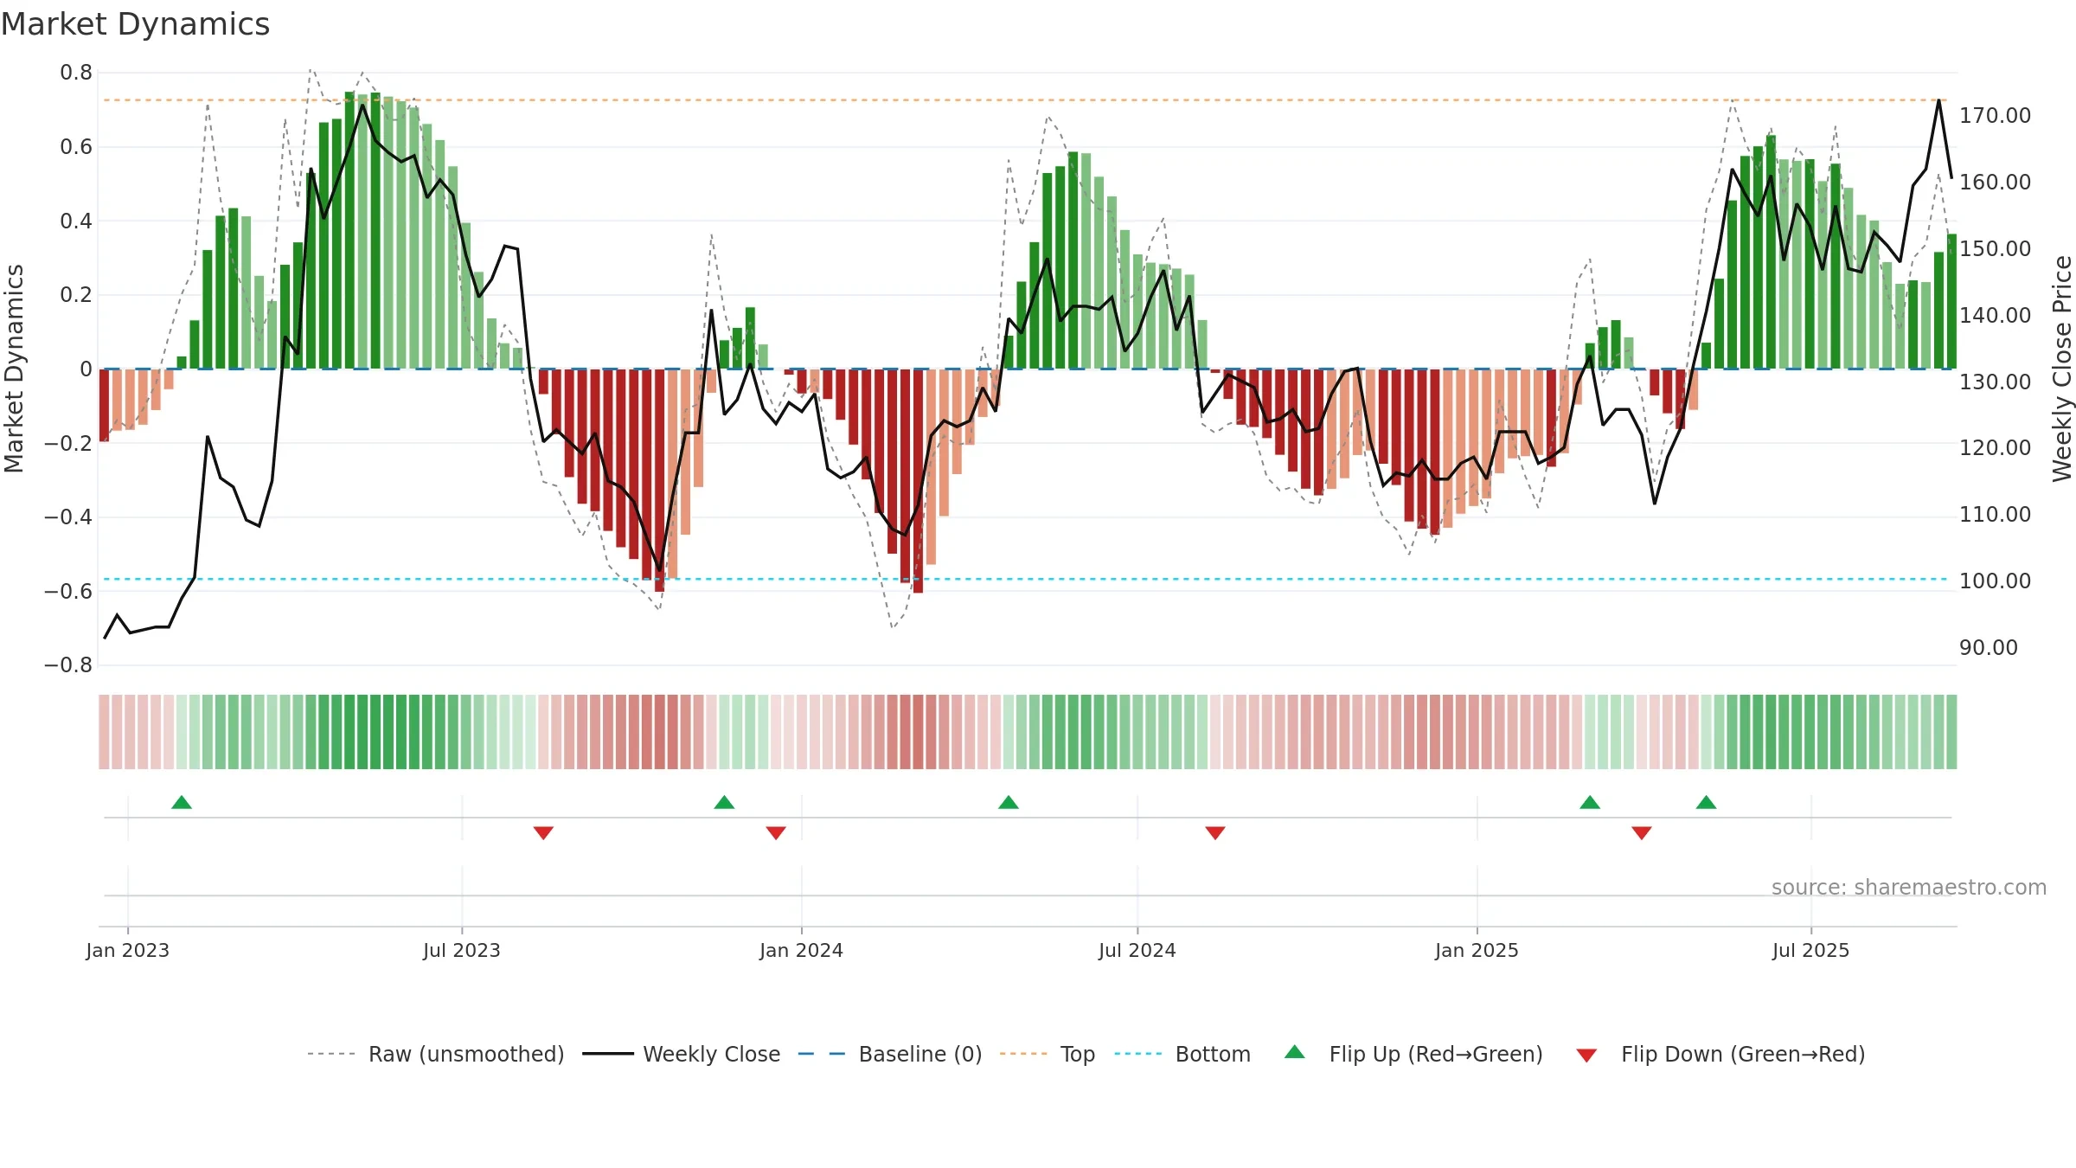Click the red flip-down marker after Jul 2024
Viewport: 2076px width, 1168px height.
pyautogui.click(x=1215, y=832)
